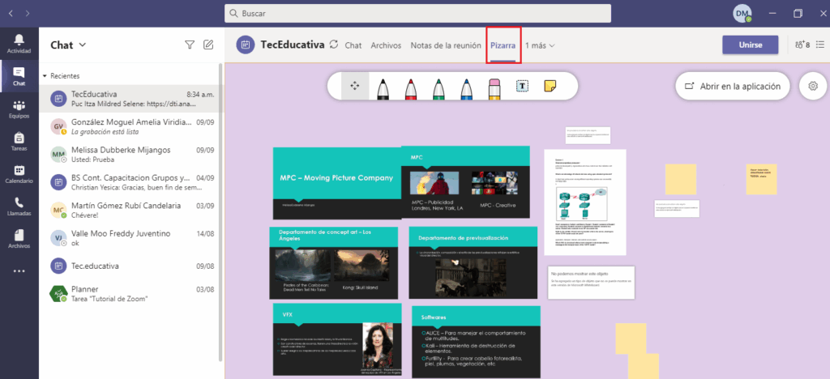
Task: Filter the chat list
Action: tap(190, 45)
